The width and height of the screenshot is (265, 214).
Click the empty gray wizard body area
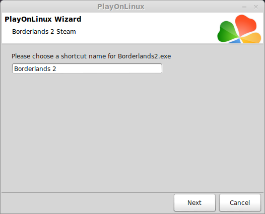click(132, 132)
